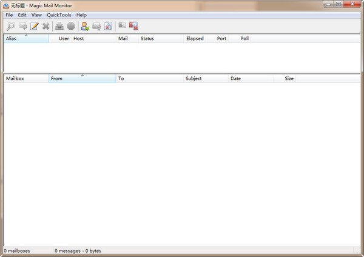Sort messages by Date column

point(251,78)
